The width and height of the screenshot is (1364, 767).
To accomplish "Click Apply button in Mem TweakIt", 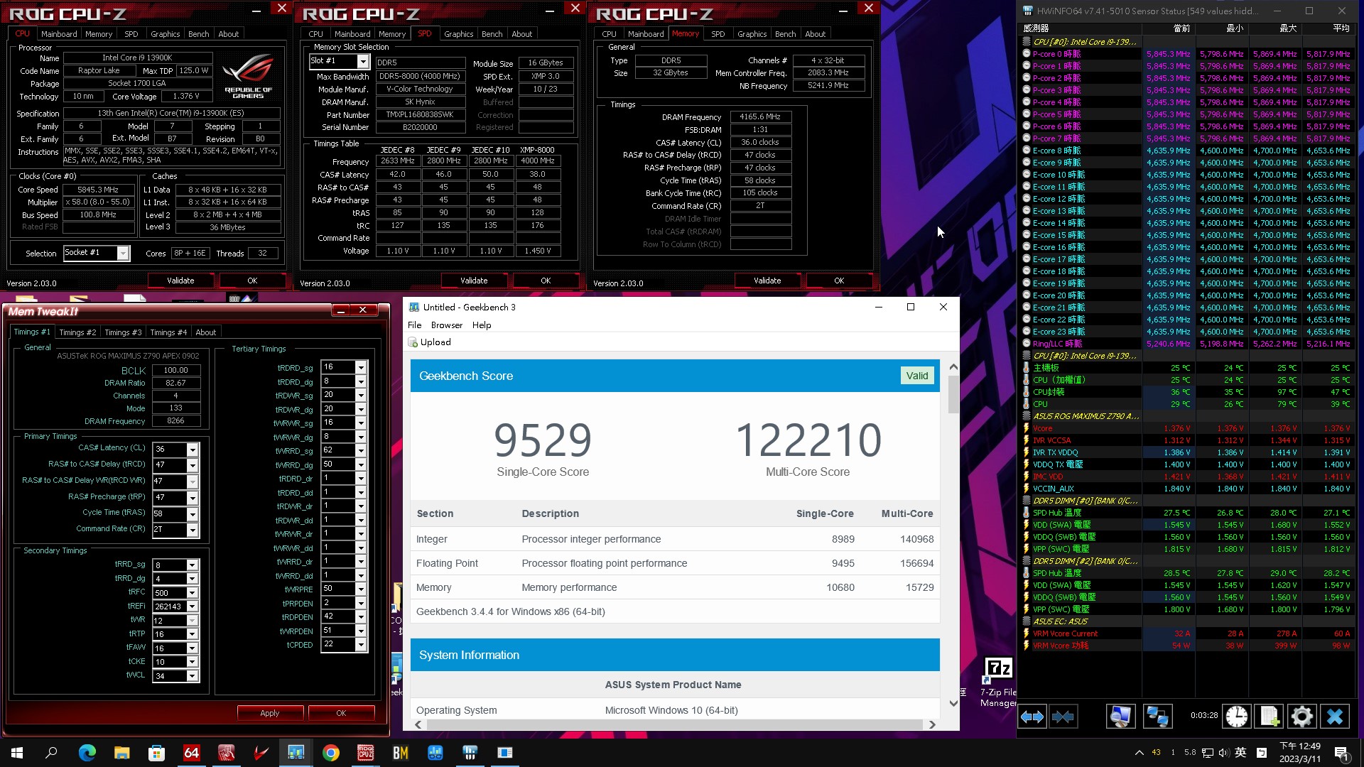I will [x=270, y=713].
